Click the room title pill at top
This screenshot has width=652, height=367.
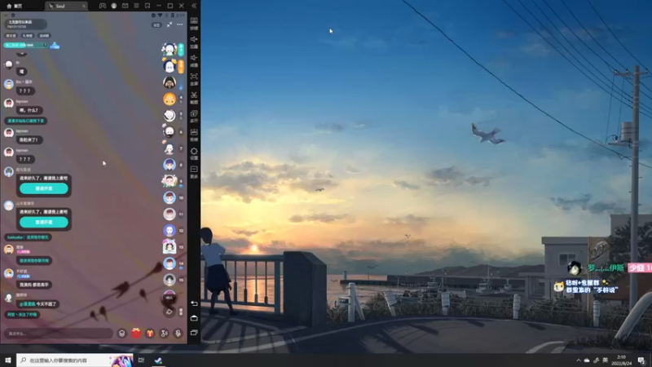25,24
